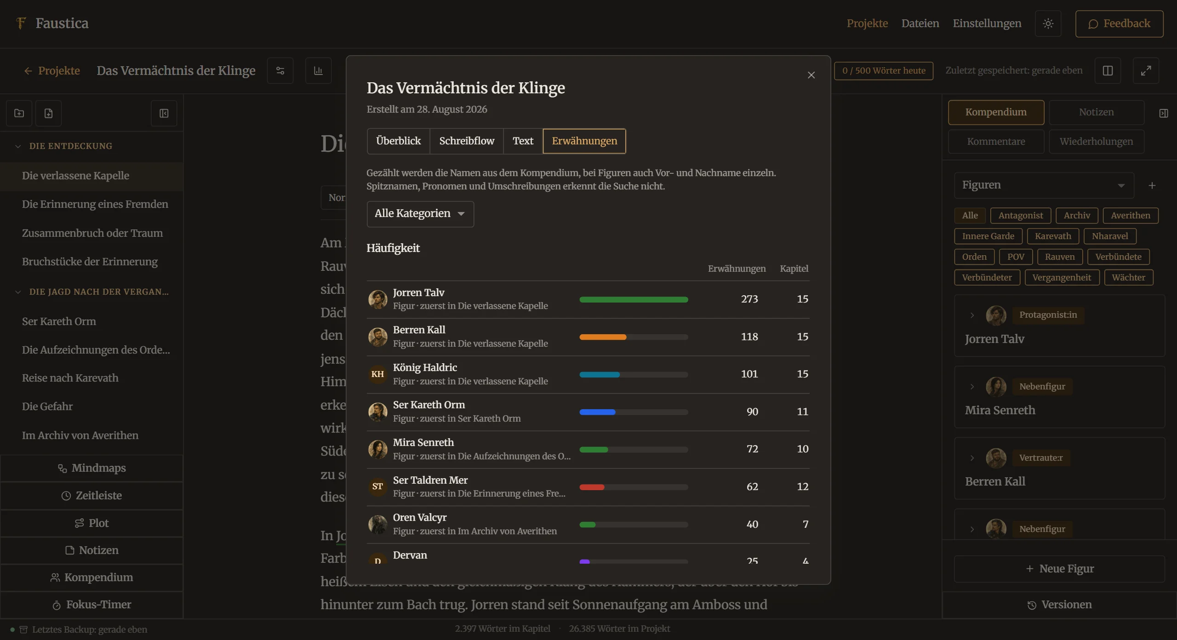Screen dimensions: 1177x640
Task: Click Neue Figur button
Action: tap(1059, 569)
